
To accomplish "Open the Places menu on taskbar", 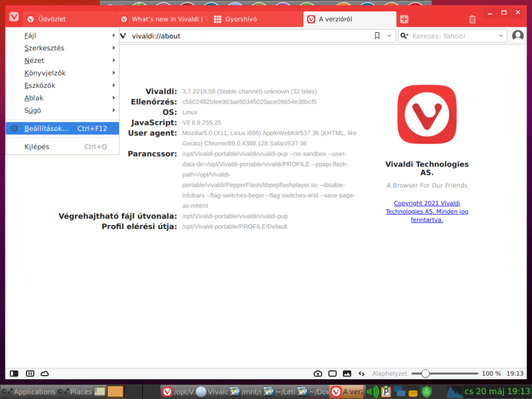I will coord(75,392).
